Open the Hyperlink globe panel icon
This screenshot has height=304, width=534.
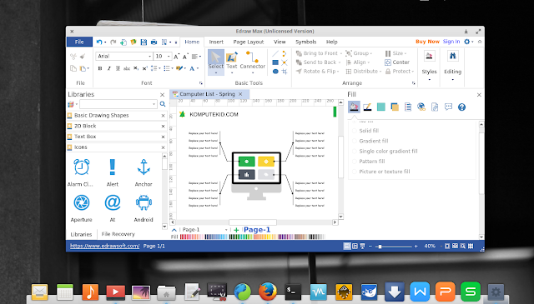[x=421, y=107]
